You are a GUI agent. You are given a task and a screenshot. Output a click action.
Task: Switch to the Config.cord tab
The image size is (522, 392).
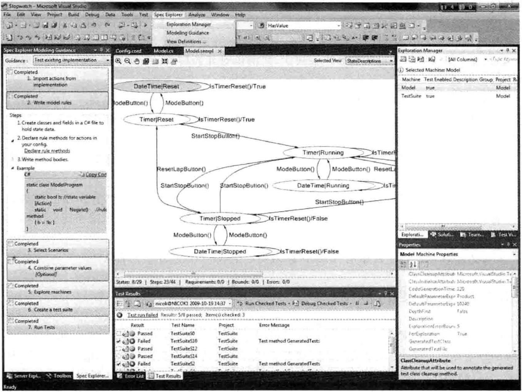pos(128,51)
